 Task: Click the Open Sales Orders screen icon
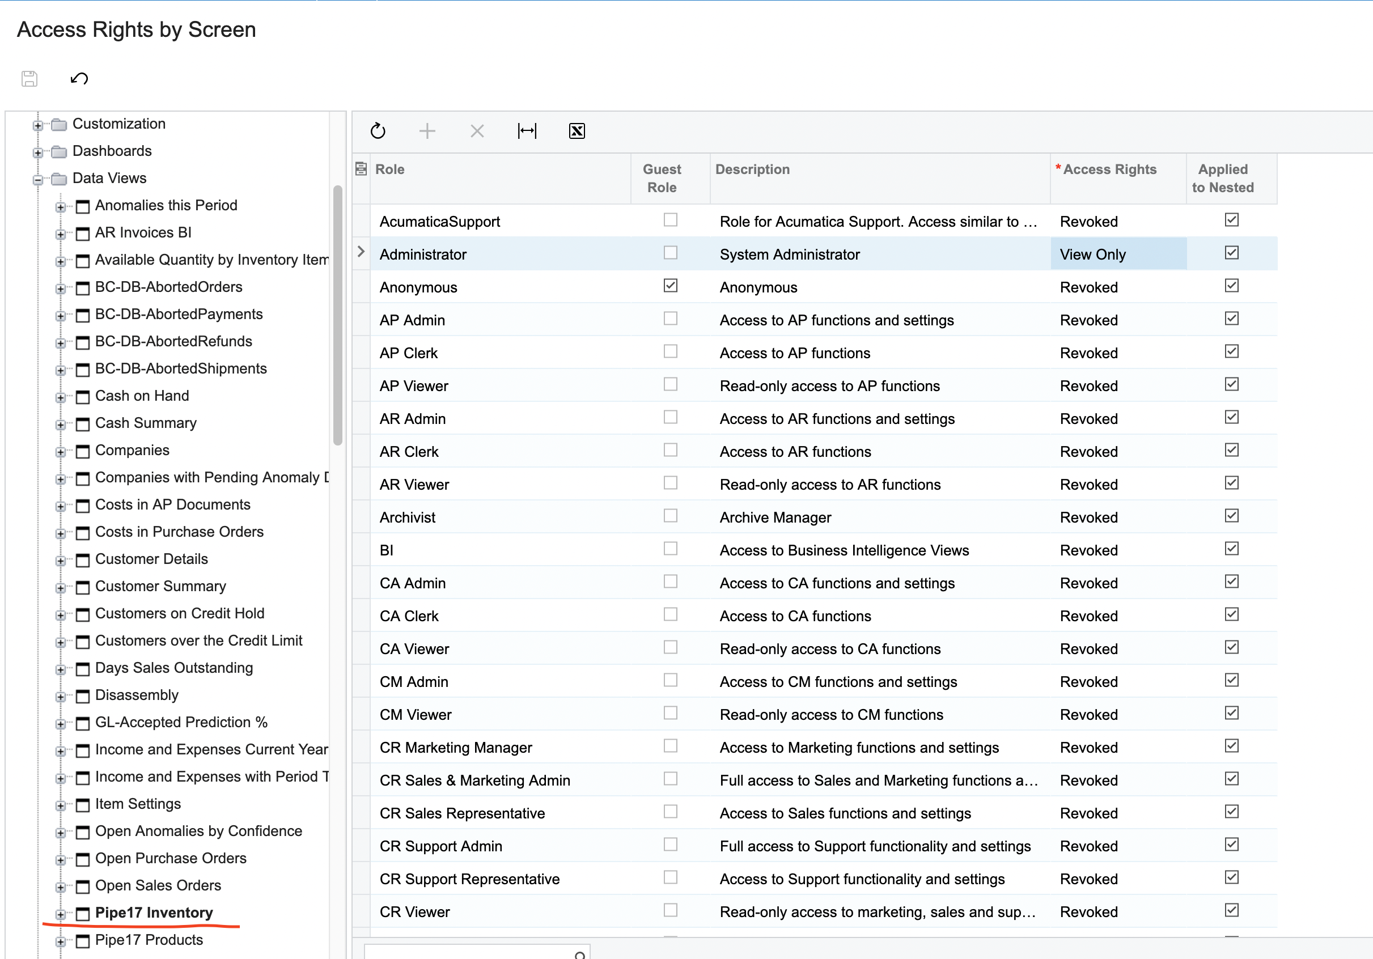(83, 886)
